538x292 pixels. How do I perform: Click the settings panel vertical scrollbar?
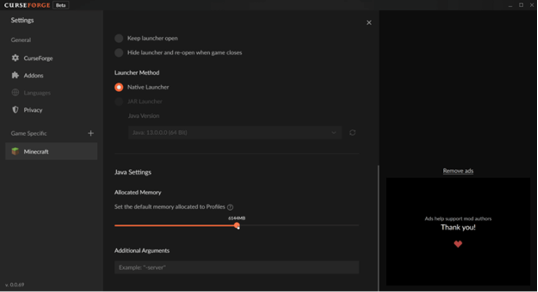point(378,225)
